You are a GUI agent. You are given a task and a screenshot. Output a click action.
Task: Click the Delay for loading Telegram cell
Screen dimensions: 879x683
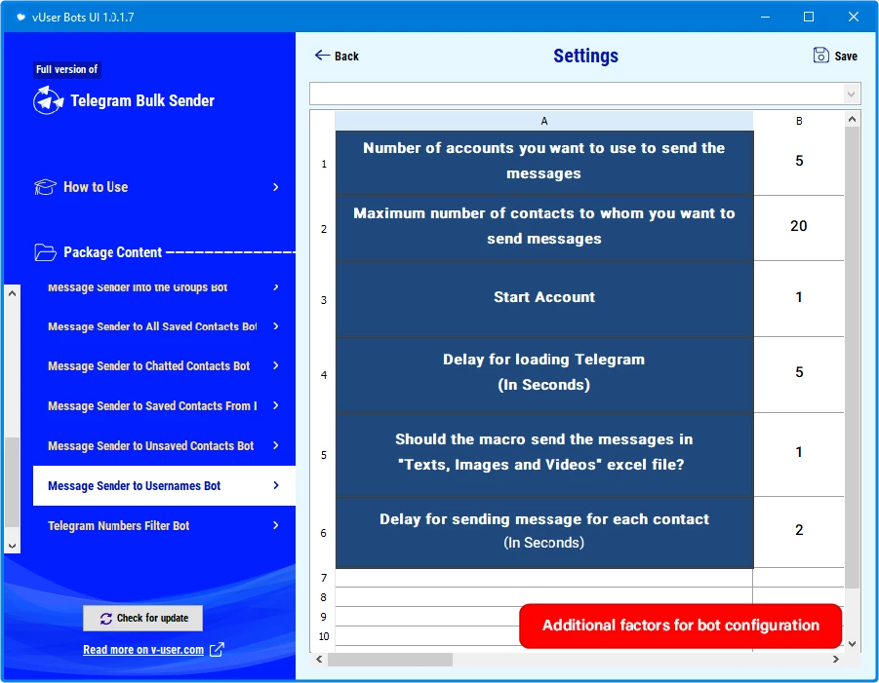(x=544, y=374)
